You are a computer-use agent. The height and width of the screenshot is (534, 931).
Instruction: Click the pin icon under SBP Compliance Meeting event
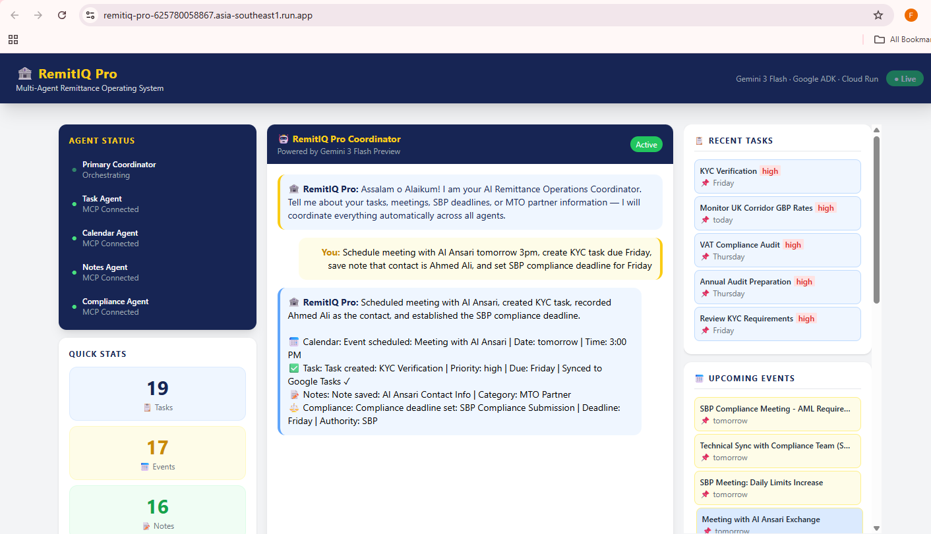click(x=705, y=421)
